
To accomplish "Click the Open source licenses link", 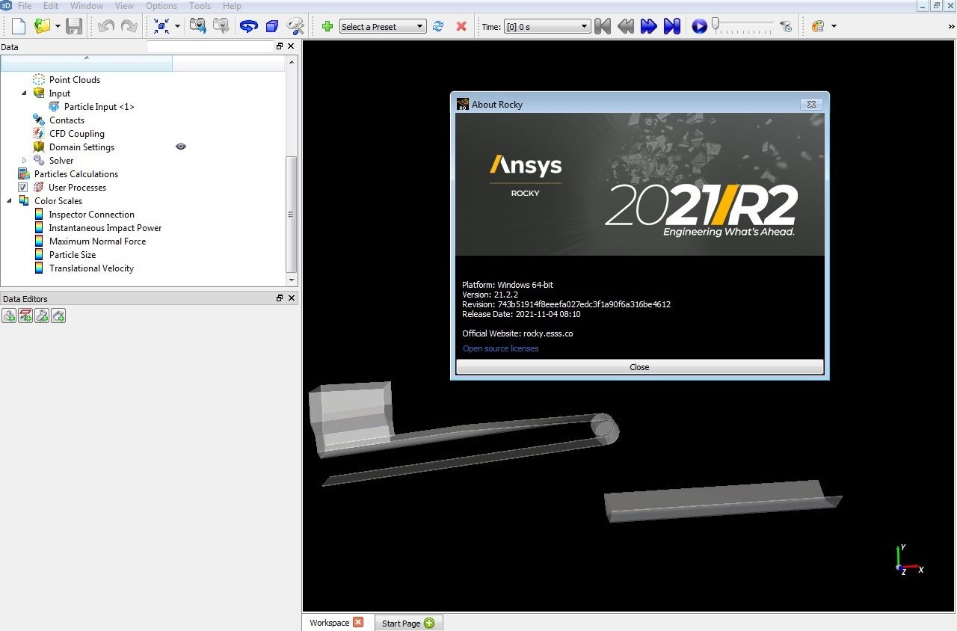I will (500, 348).
